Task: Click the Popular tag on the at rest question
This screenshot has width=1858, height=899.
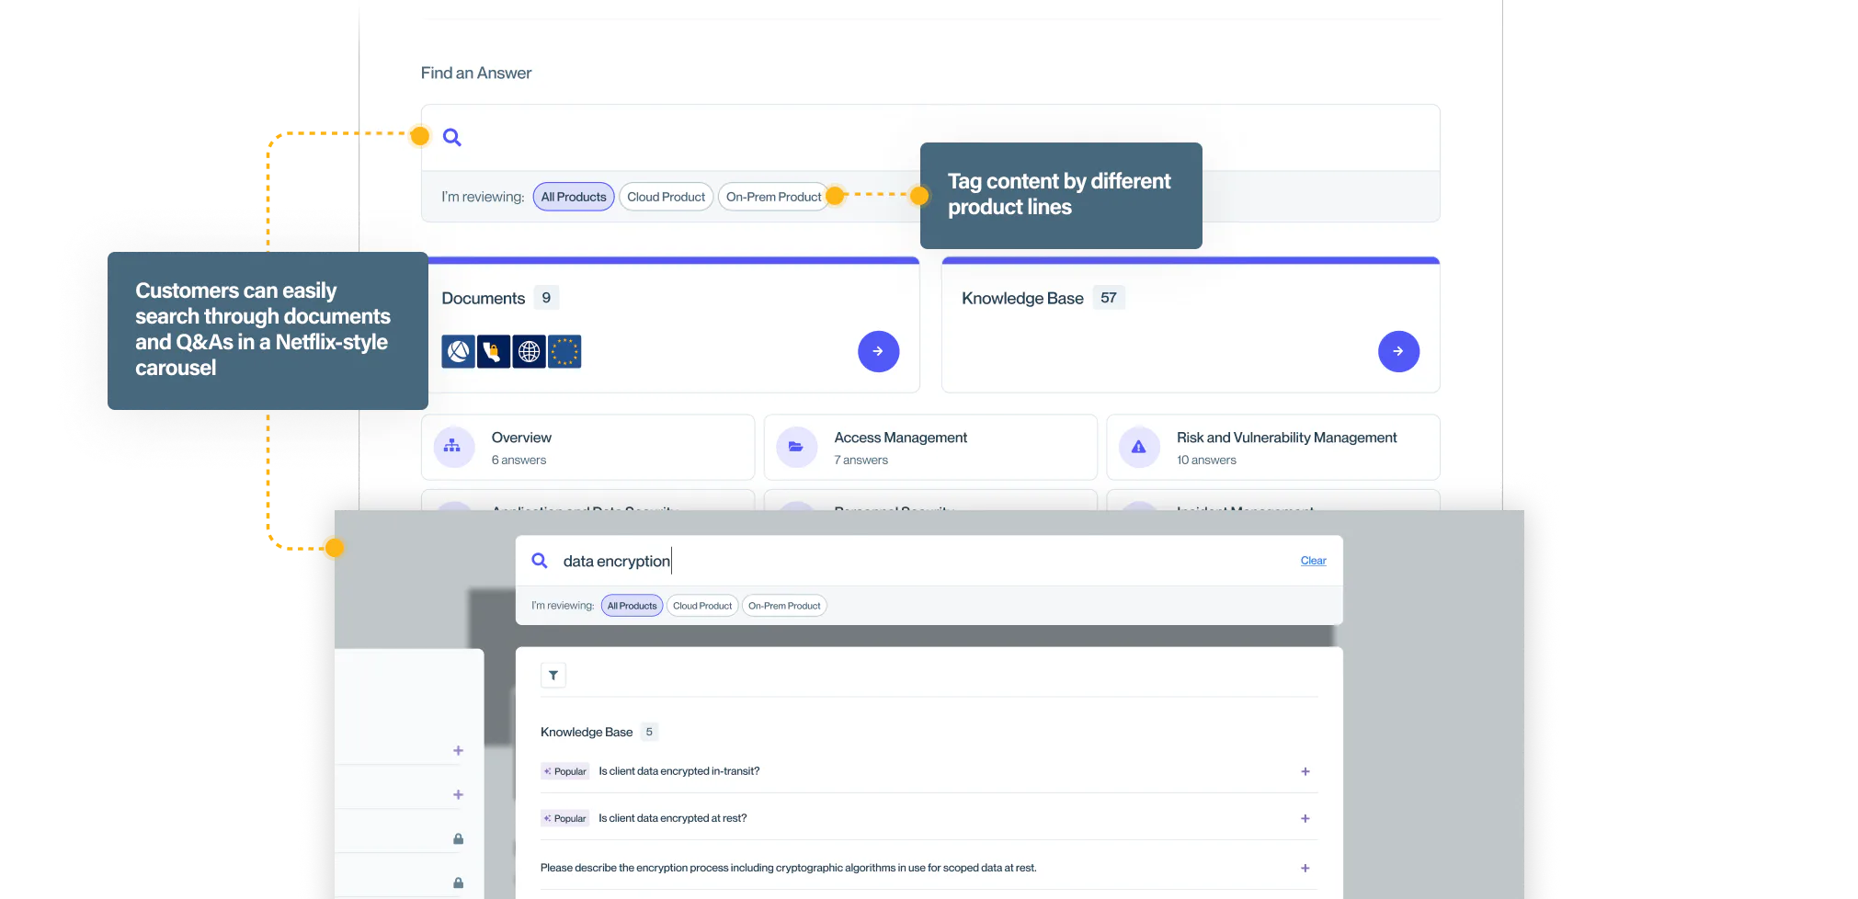Action: (x=564, y=819)
